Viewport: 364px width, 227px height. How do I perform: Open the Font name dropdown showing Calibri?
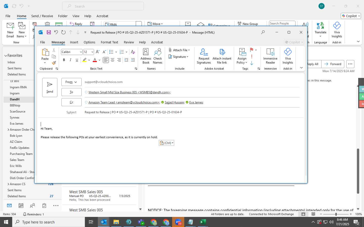81,52
